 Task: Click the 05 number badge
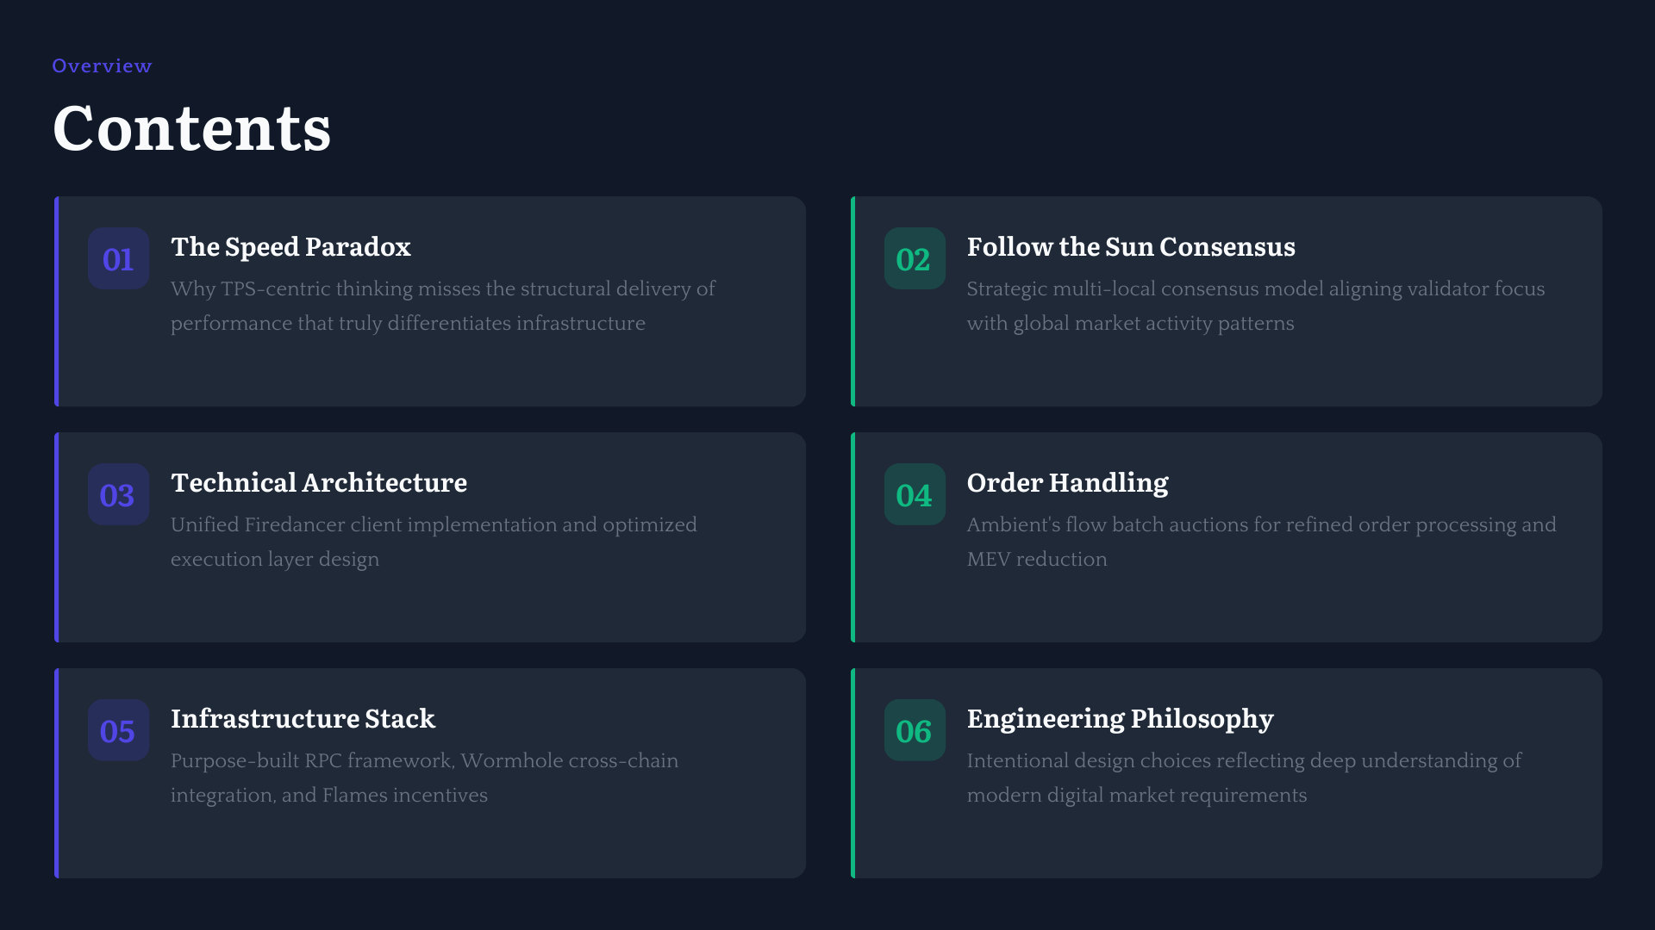click(118, 730)
